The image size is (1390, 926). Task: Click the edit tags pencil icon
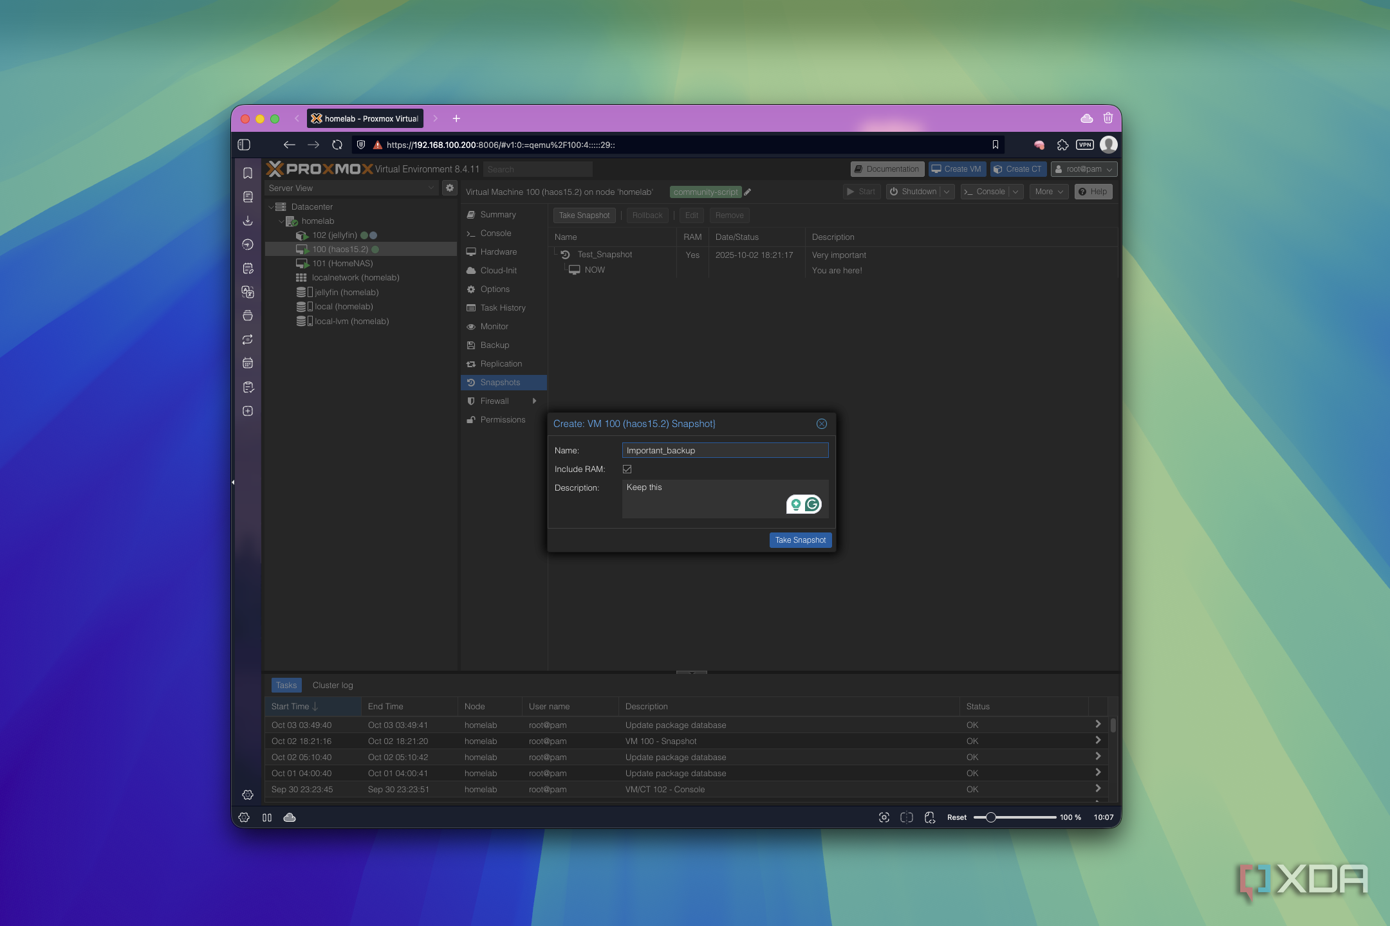pyautogui.click(x=748, y=192)
